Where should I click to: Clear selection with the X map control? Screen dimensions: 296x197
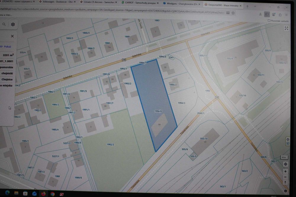tap(288, 139)
